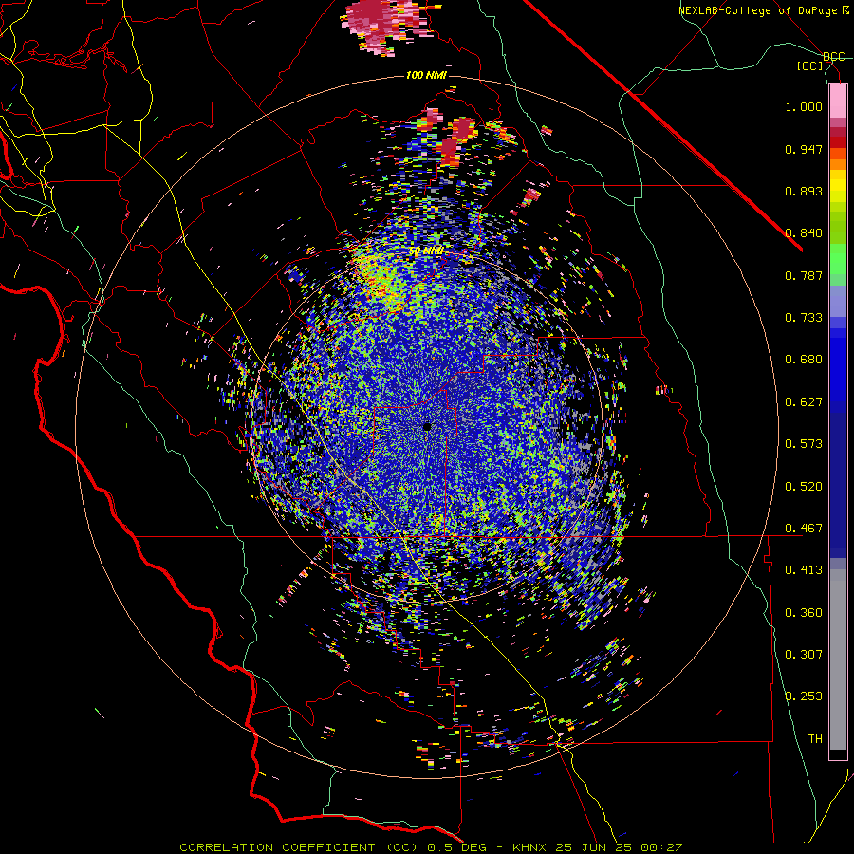Click the yellow segment of the colorbar
The height and width of the screenshot is (854, 854).
coord(838,186)
